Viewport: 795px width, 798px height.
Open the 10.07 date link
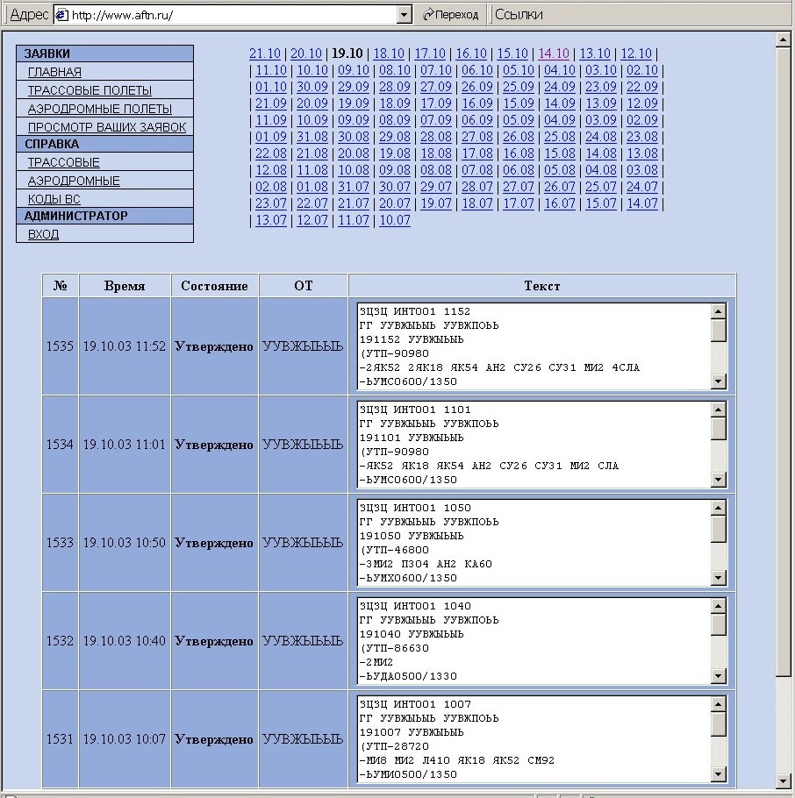click(x=394, y=220)
